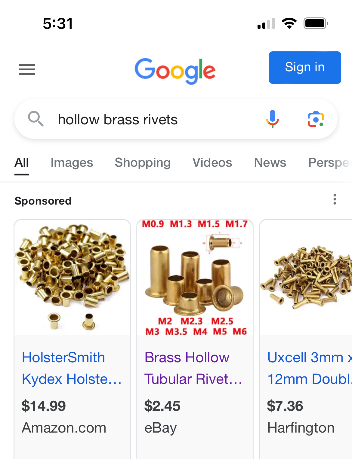View the HolsterSmith rivets product image
This screenshot has width=352, height=459.
[x=72, y=278]
